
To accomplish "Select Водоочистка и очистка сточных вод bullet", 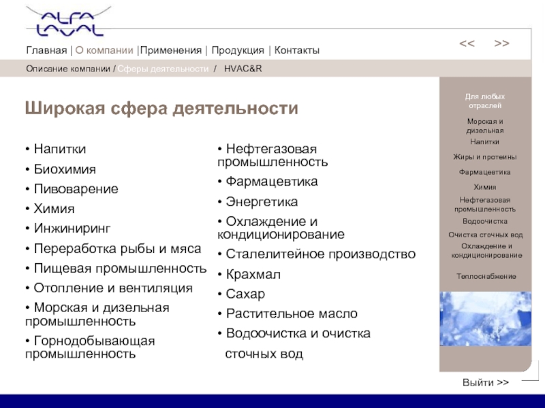I will tap(294, 343).
